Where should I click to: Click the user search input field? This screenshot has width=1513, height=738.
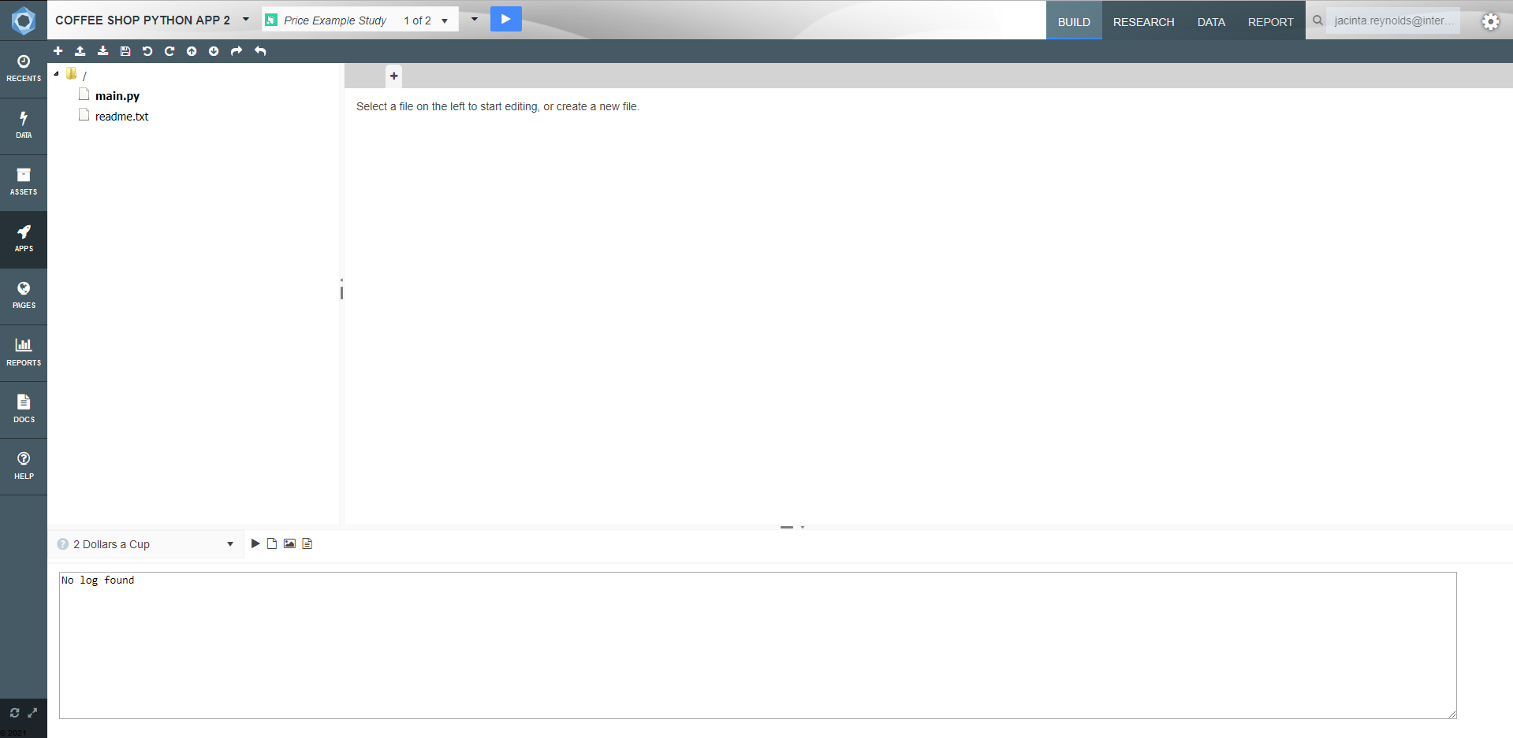click(x=1392, y=21)
